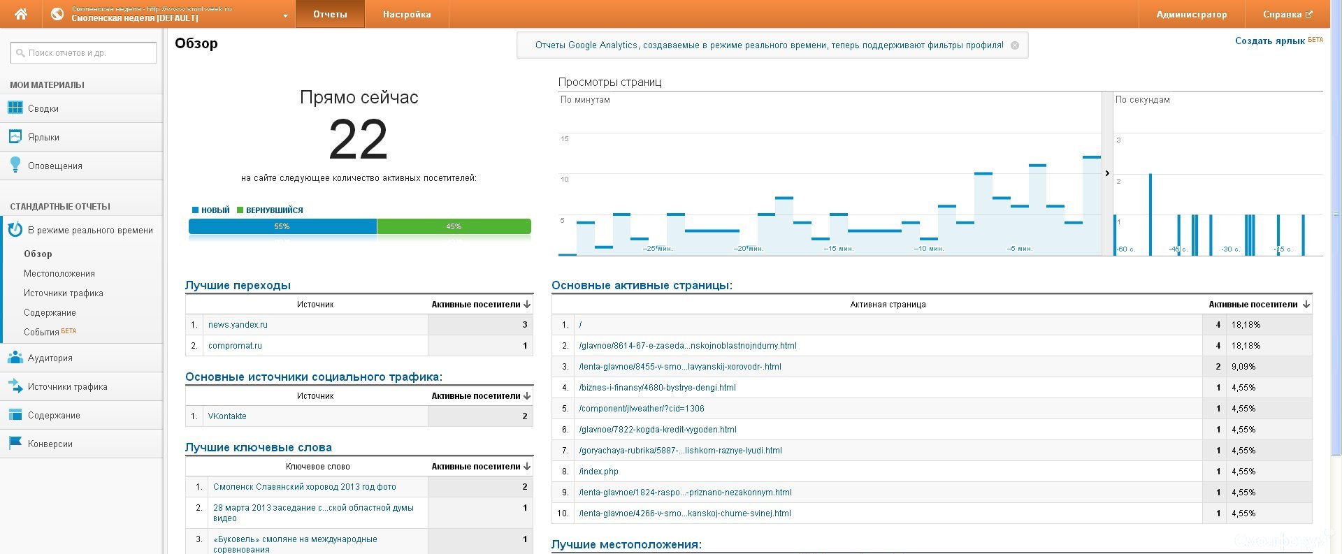Click keyword «Буковель» смоляне на международные
The width and height of the screenshot is (1342, 554).
(295, 544)
